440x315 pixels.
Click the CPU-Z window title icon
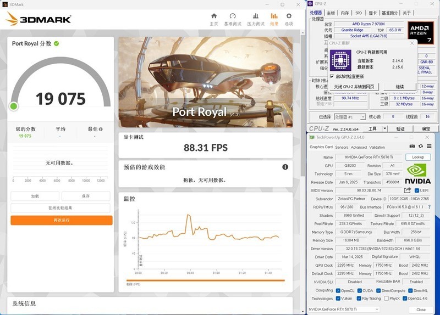(310, 4)
